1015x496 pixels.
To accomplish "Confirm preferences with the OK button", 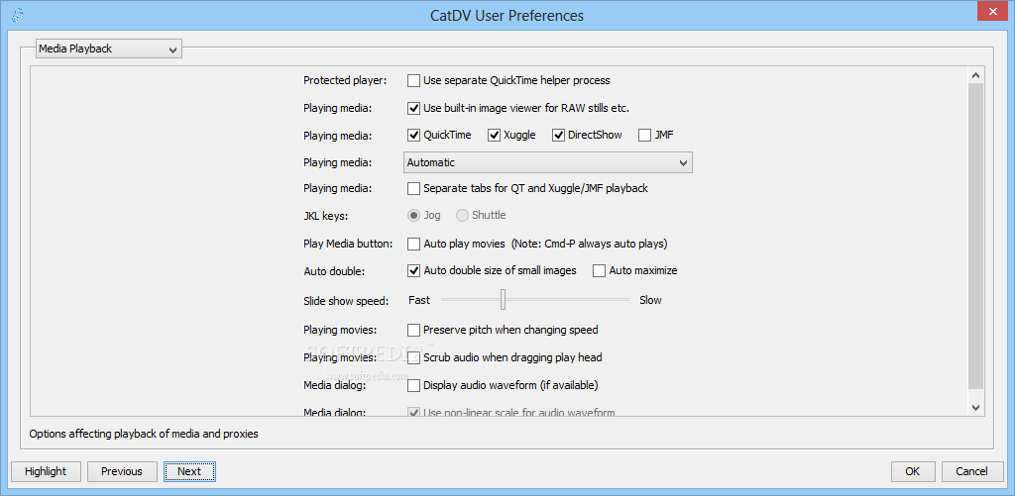I will (913, 471).
